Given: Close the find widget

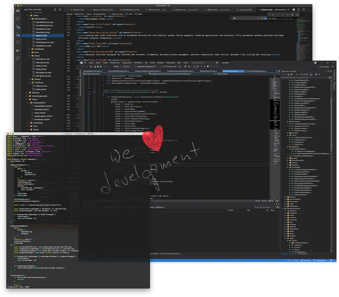Looking at the screenshot, I should (x=291, y=18).
